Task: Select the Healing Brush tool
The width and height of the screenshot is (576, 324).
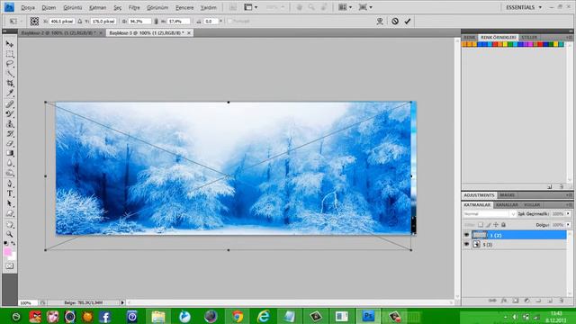Action: (x=10, y=104)
